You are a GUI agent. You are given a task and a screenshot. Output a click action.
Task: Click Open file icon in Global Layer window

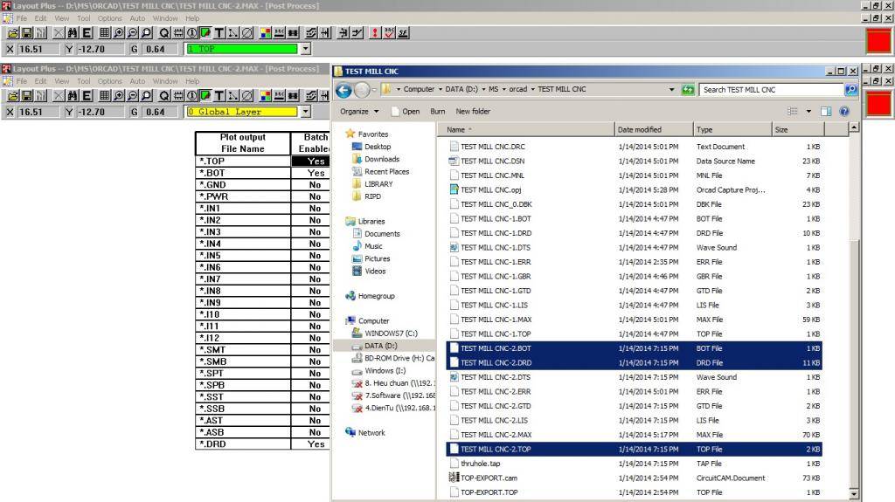pyautogui.click(x=12, y=96)
